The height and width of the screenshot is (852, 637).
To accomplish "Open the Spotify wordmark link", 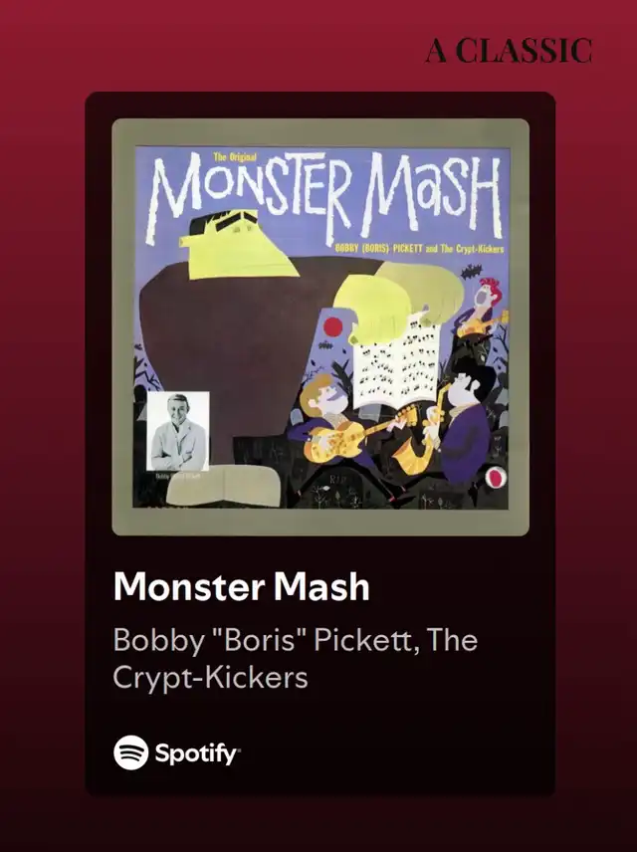I will (198, 753).
